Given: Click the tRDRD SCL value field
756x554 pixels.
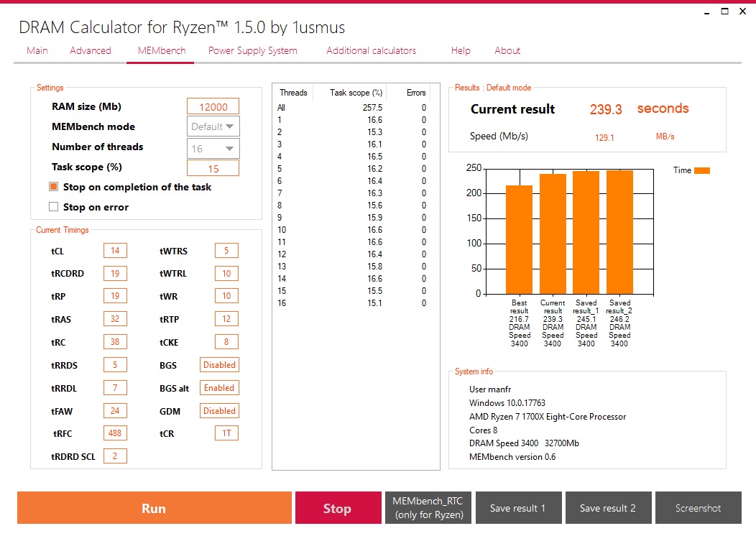Looking at the screenshot, I should [x=115, y=456].
